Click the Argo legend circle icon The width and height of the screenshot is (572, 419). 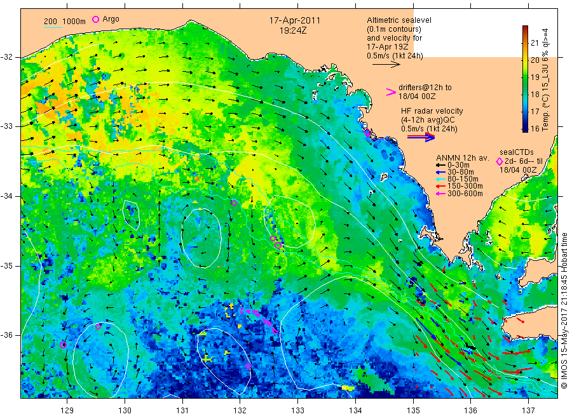(95, 20)
